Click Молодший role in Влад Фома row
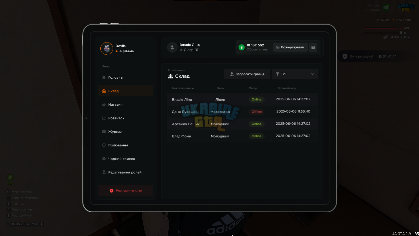This screenshot has width=419, height=236. point(220,136)
